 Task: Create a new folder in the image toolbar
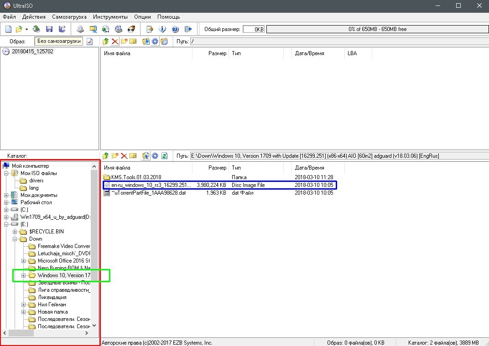124,41
